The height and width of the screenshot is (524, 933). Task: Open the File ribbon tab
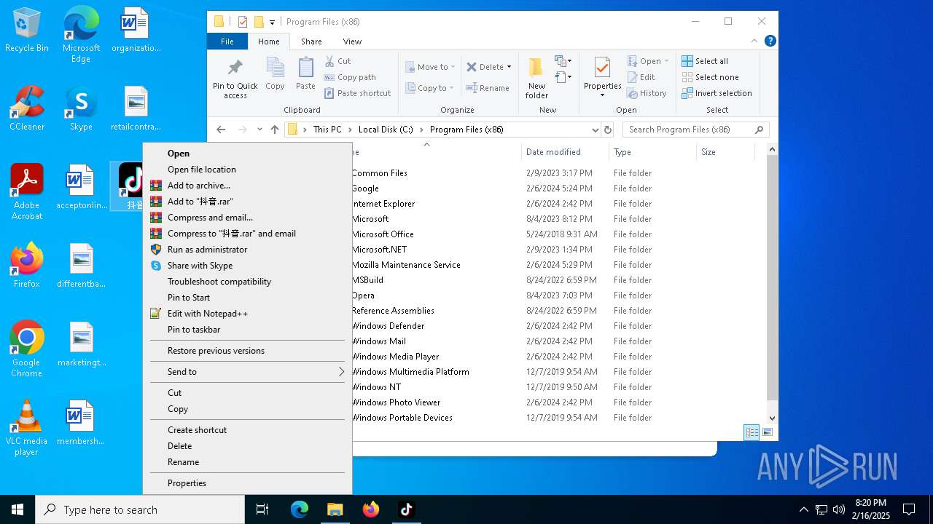tap(227, 41)
